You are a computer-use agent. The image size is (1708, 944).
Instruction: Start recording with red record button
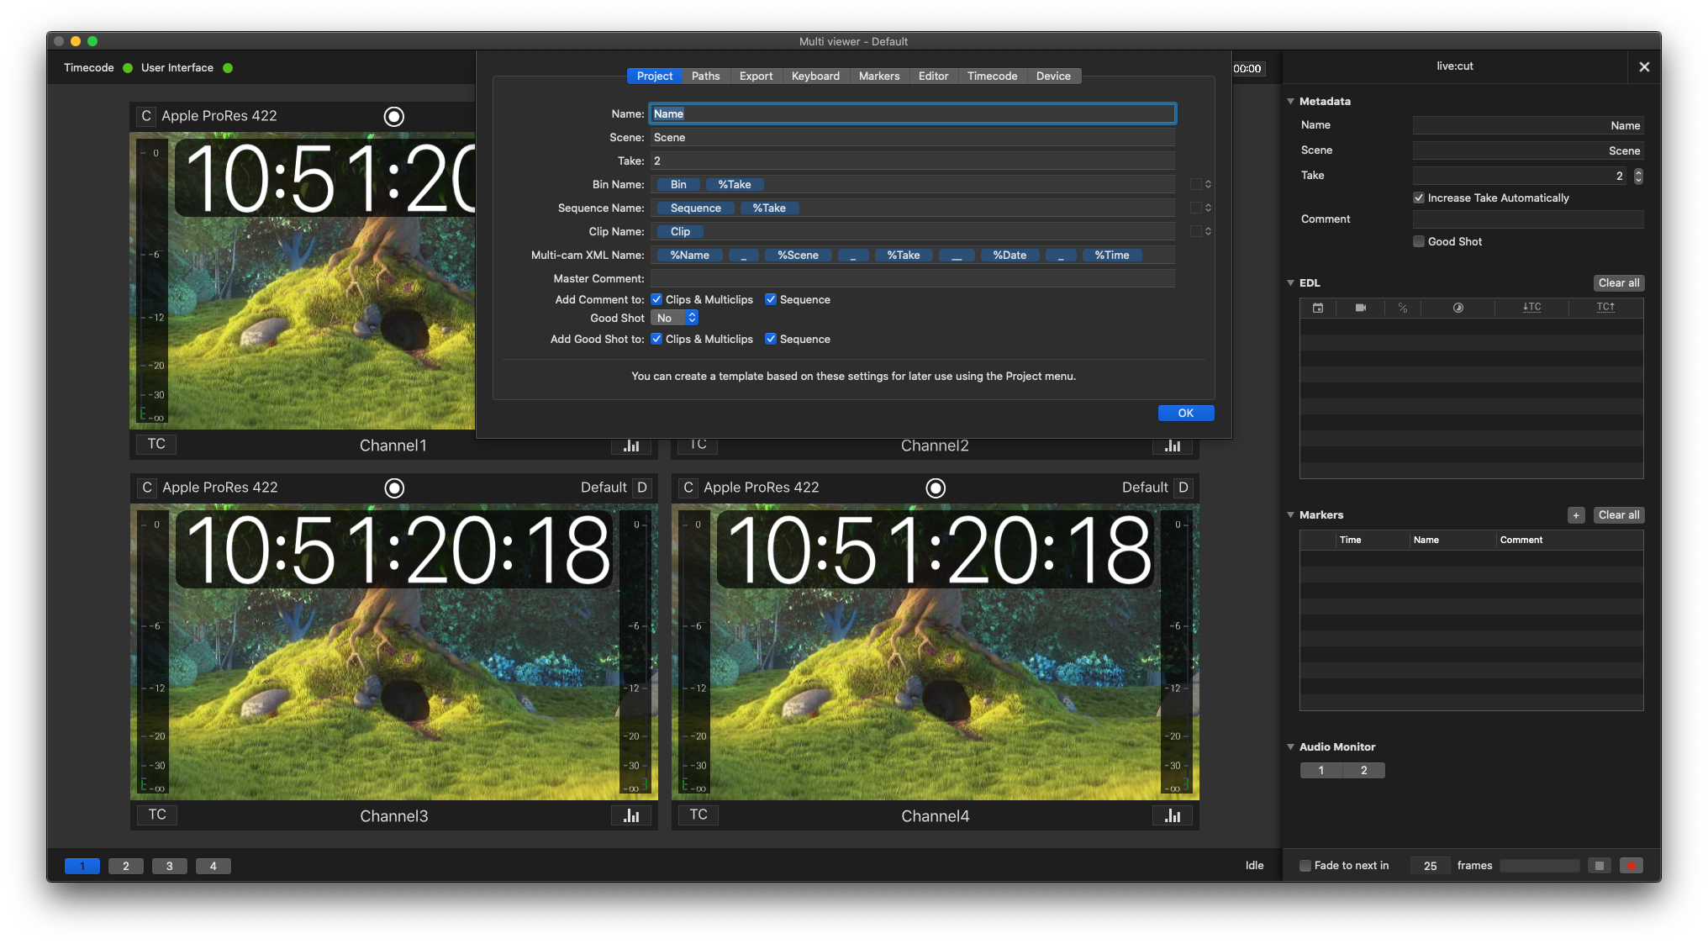pyautogui.click(x=1632, y=866)
